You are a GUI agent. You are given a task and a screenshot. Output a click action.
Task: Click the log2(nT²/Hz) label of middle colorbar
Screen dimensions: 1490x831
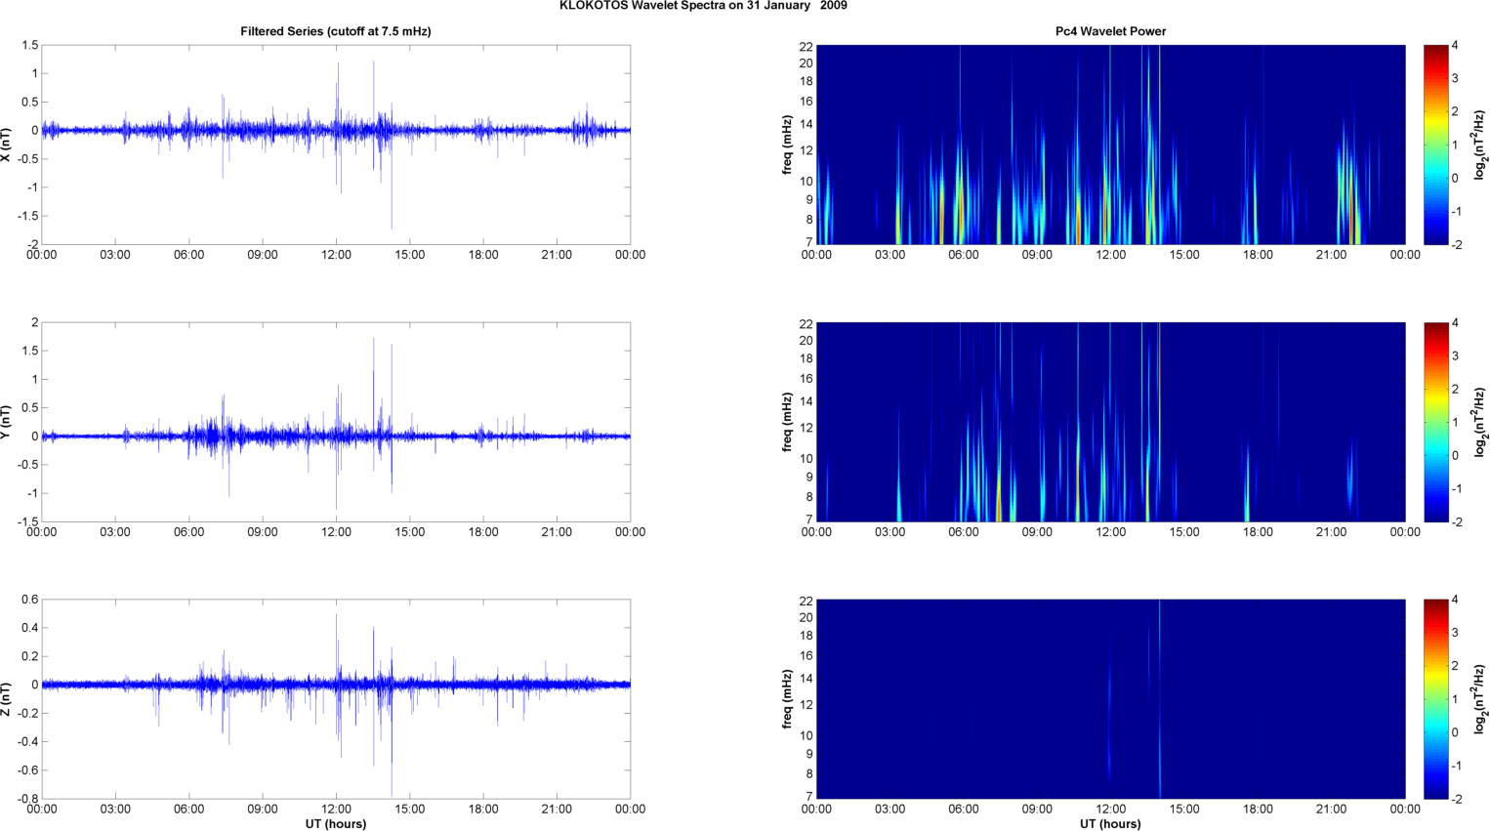point(1480,422)
